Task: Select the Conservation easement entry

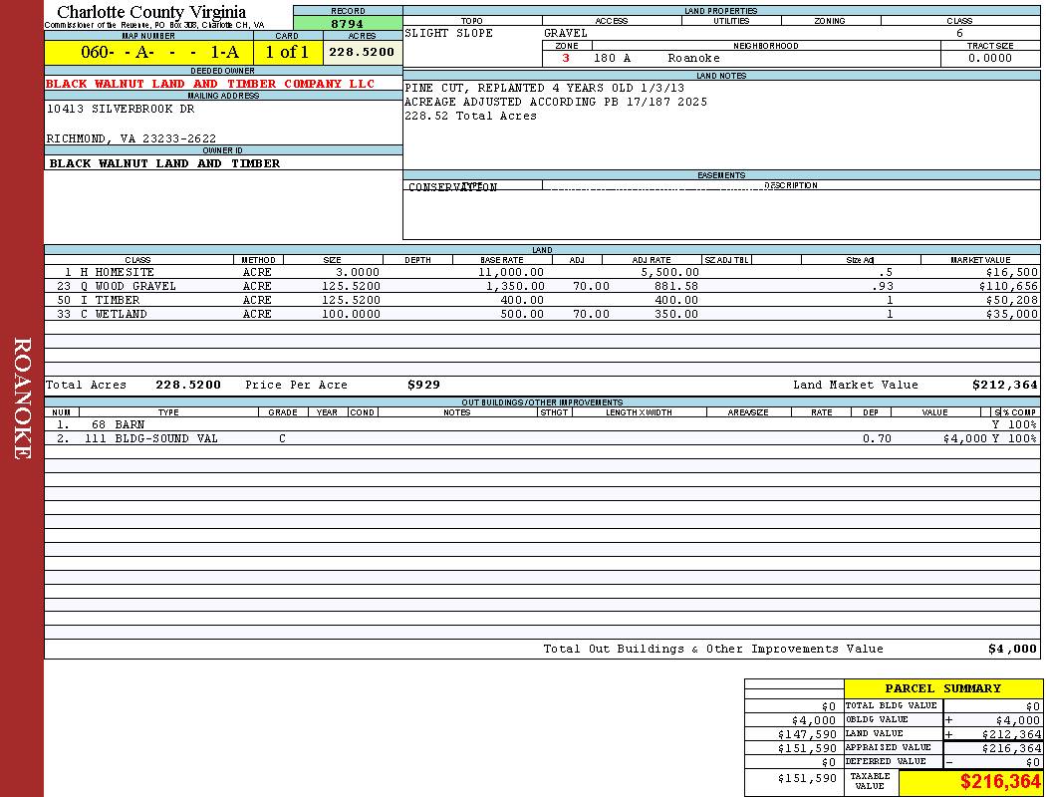Action: [x=452, y=187]
